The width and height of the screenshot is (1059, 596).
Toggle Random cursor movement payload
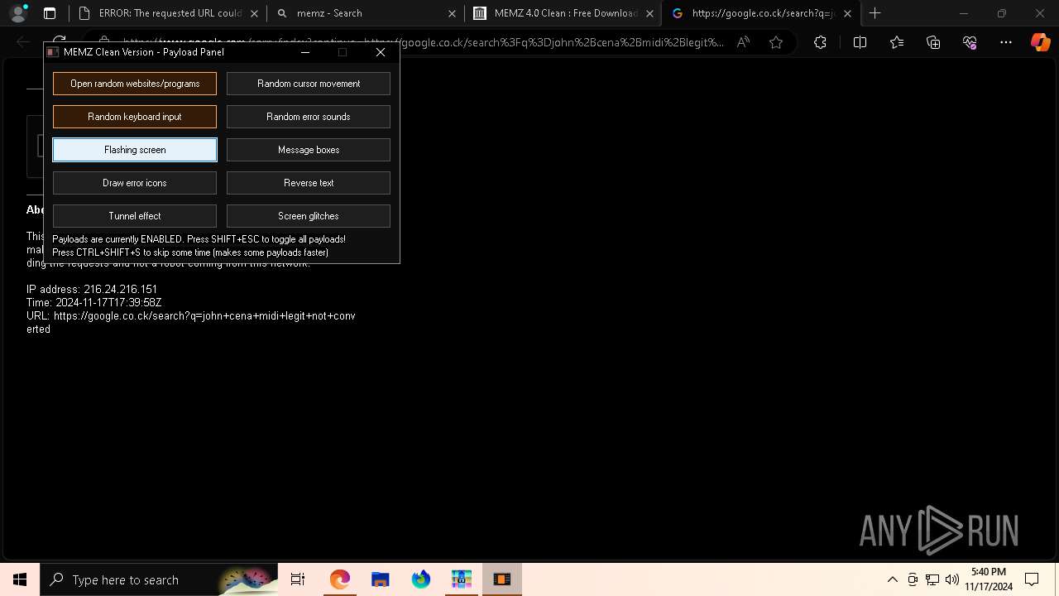coord(309,84)
